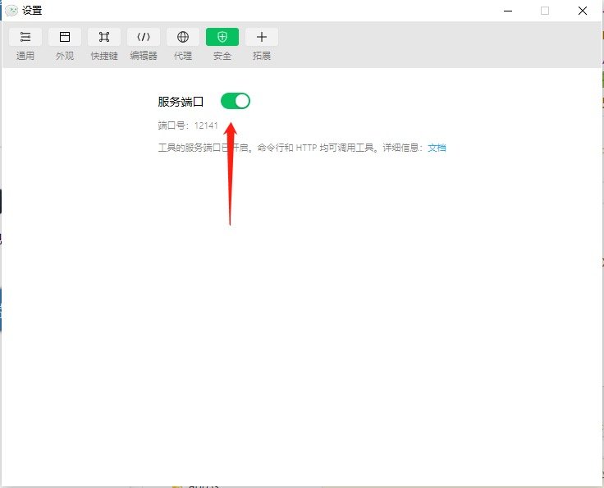Click the green 安全 shield icon
Image resolution: width=604 pixels, height=488 pixels.
[x=222, y=37]
